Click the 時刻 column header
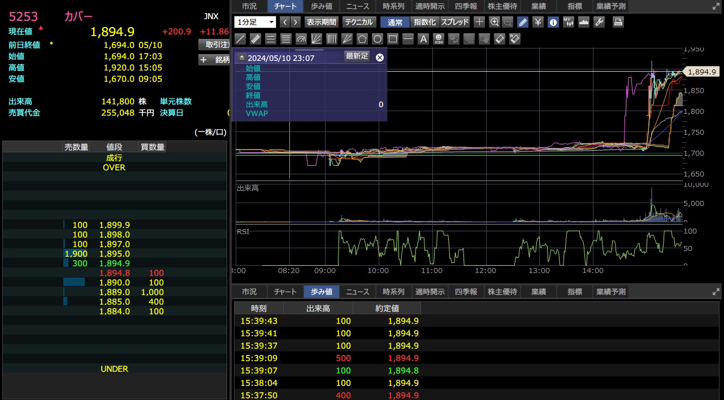 coord(259,309)
